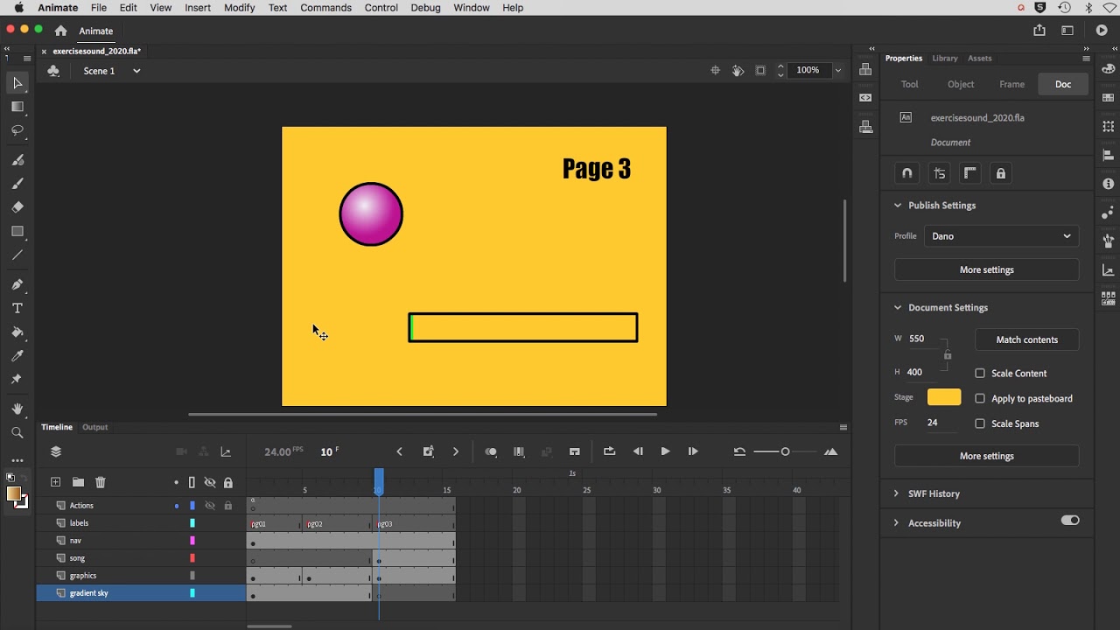Select the Classic Brush tool
This screenshot has width=1120, height=630.
tap(17, 184)
